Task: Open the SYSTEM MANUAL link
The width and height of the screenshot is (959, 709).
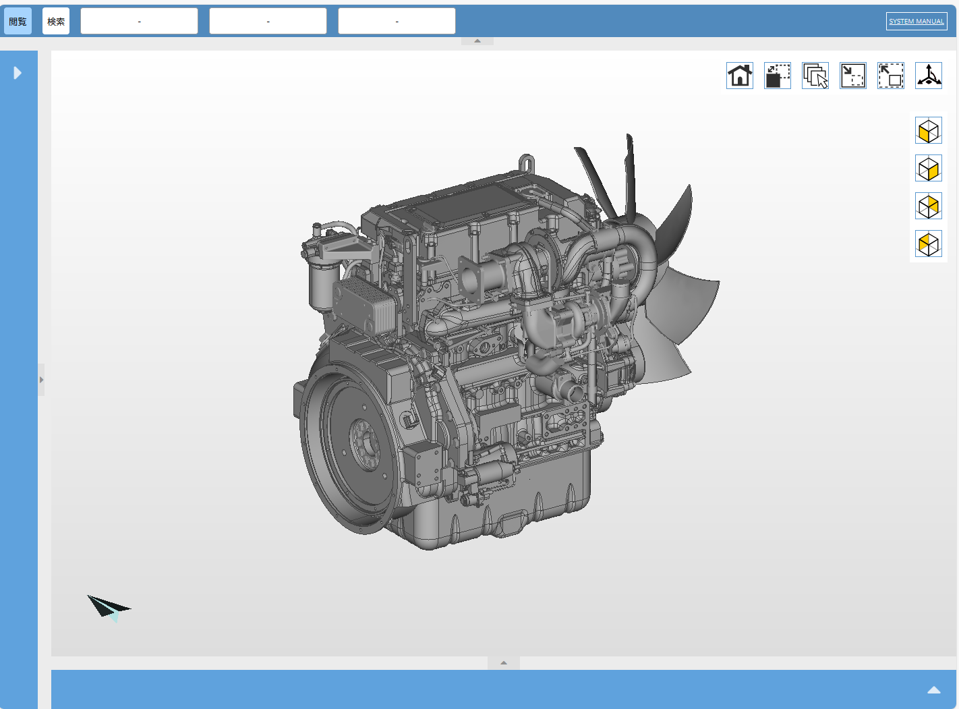Action: pyautogui.click(x=917, y=21)
